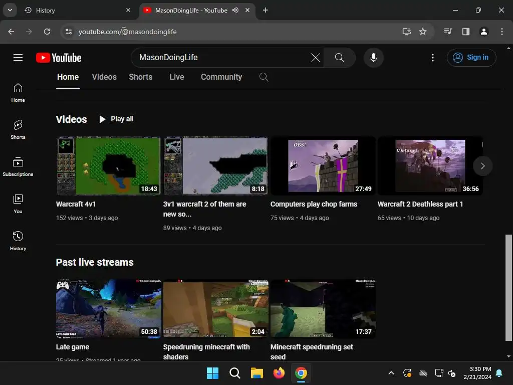
Task: Switch to the History browser tab
Action: pos(77,10)
